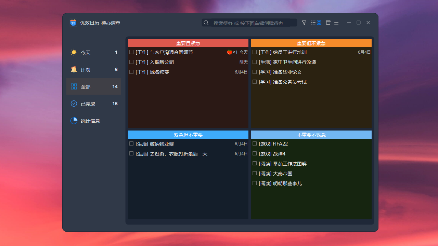This screenshot has height=246, width=438.
Task: Check off the 入职新公司 task
Action: tap(131, 62)
